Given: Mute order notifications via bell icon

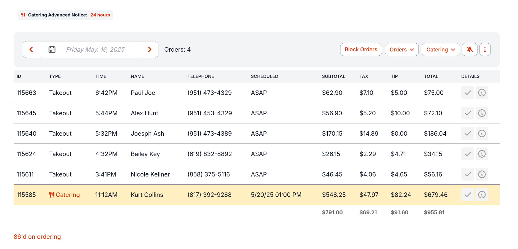Looking at the screenshot, I should pos(469,49).
